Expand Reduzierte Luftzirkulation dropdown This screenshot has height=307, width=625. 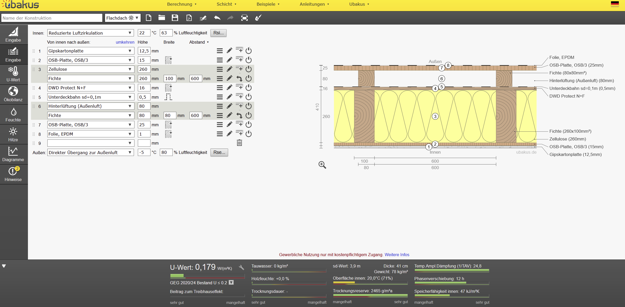(91, 33)
